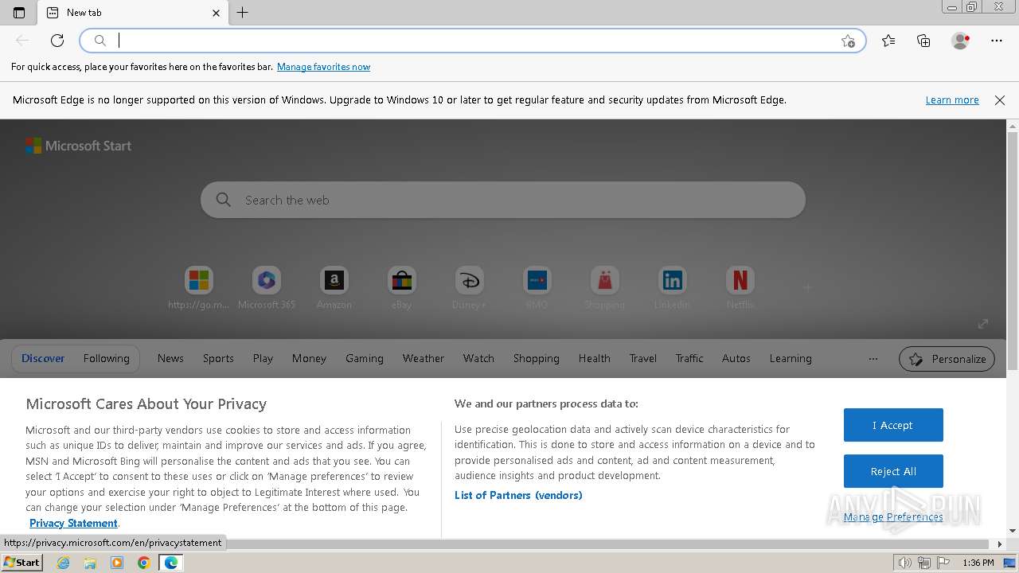The width and height of the screenshot is (1019, 573).
Task: Click inside the address bar
Action: click(x=473, y=41)
